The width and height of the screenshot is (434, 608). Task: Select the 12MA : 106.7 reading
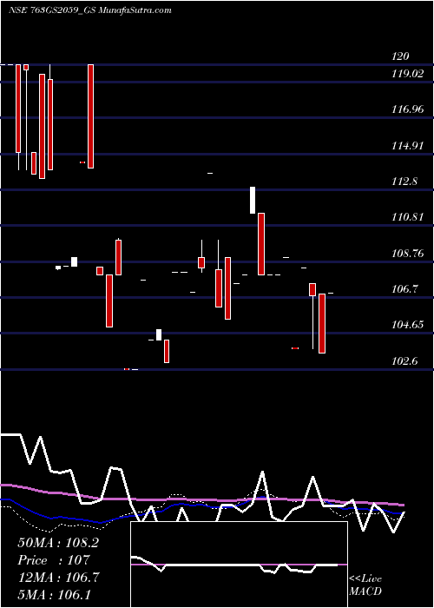[x=58, y=578]
